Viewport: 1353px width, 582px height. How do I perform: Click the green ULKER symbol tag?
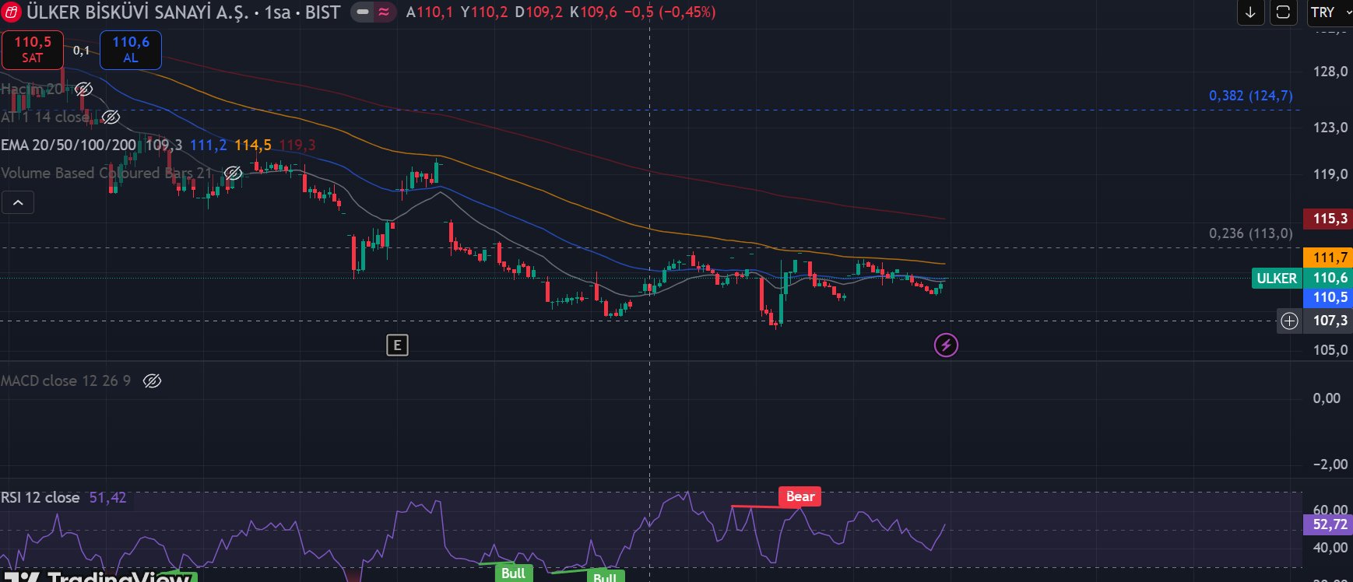click(x=1277, y=278)
